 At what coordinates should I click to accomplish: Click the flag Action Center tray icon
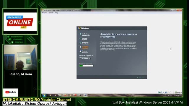171,95
